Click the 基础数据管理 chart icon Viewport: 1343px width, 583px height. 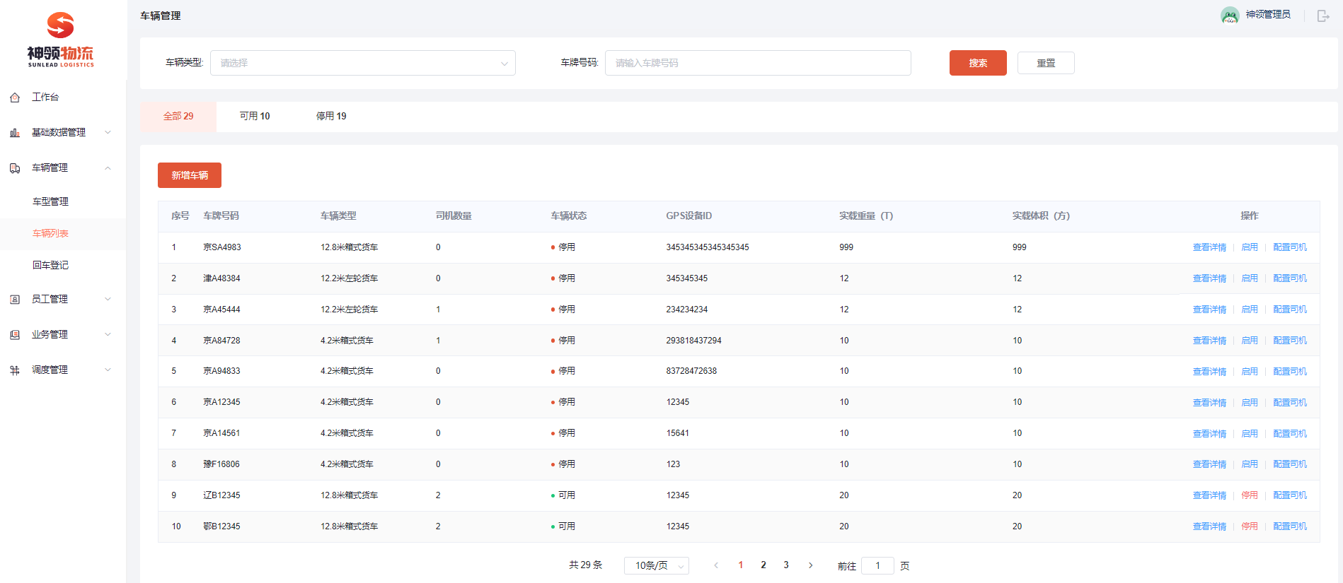click(15, 133)
